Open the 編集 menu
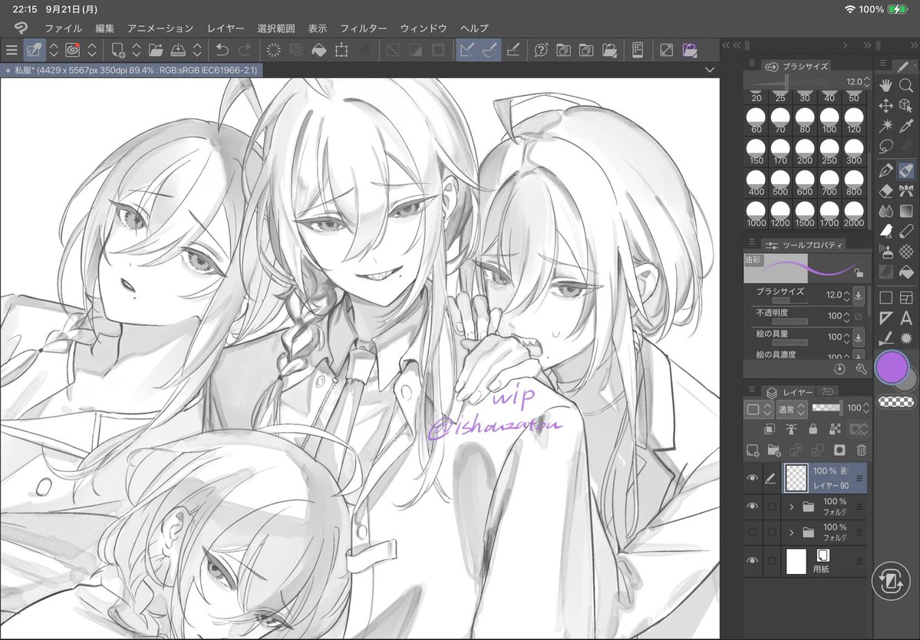This screenshot has width=920, height=640. click(105, 28)
